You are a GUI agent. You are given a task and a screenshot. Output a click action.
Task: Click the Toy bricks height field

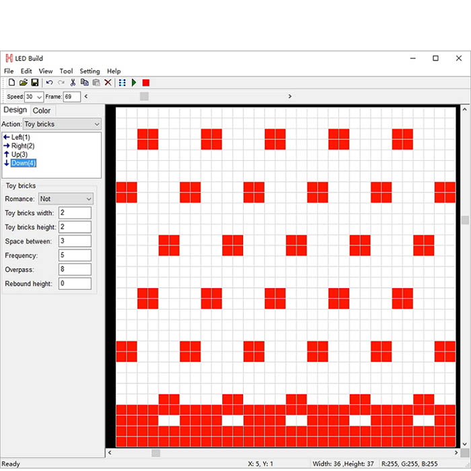(x=75, y=227)
